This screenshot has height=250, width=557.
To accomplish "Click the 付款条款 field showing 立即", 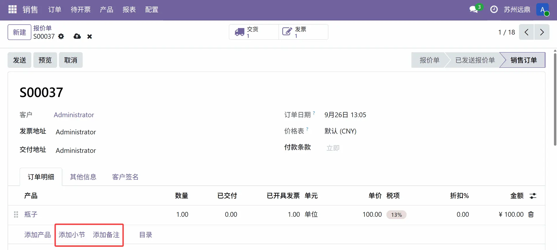I will point(333,148).
